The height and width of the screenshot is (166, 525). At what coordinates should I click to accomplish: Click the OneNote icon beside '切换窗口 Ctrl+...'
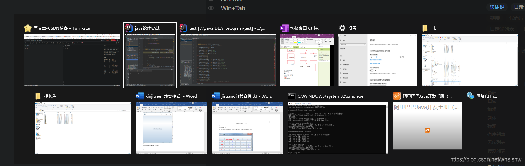tap(284, 28)
